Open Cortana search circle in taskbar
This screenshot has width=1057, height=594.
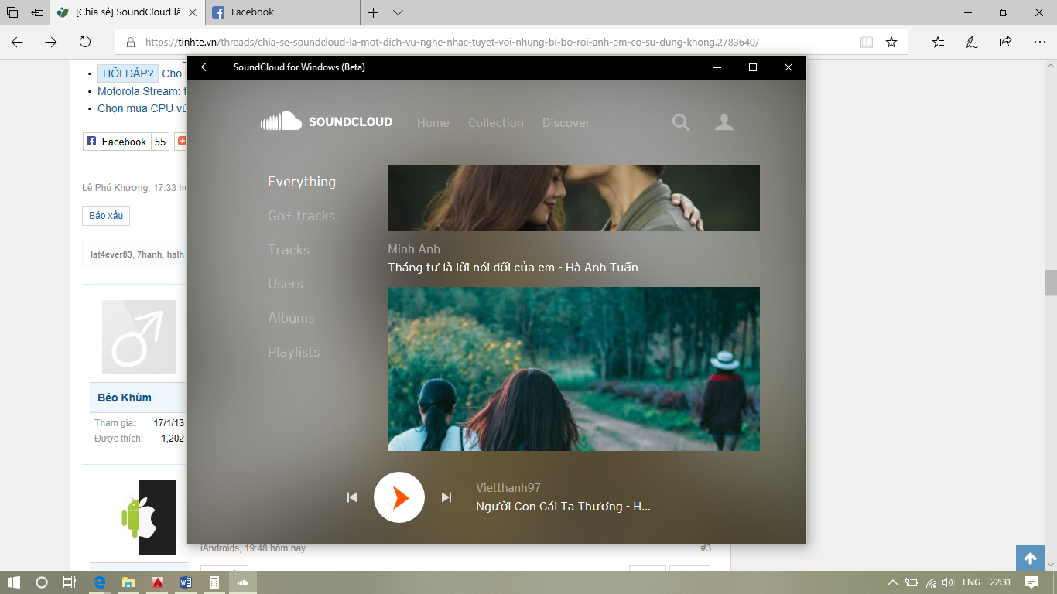(x=42, y=582)
